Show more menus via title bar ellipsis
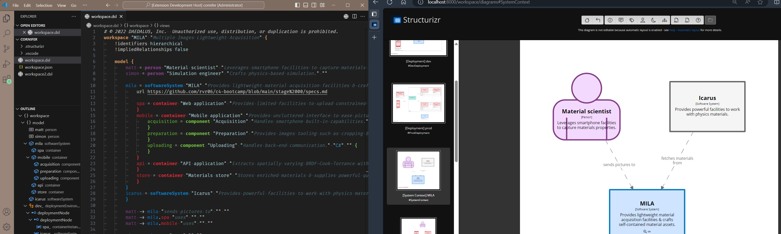The width and height of the screenshot is (781, 234). [x=85, y=5]
